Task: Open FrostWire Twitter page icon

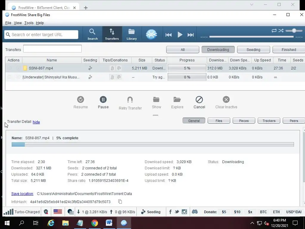Action: tap(177, 212)
